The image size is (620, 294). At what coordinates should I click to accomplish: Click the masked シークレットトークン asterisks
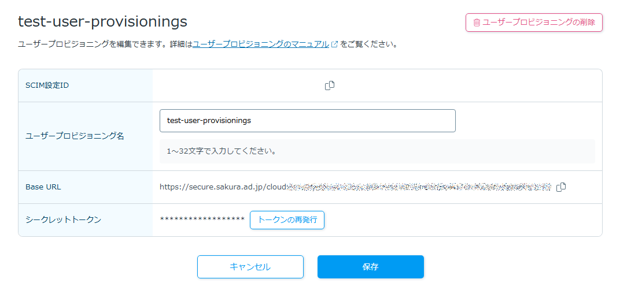point(202,220)
